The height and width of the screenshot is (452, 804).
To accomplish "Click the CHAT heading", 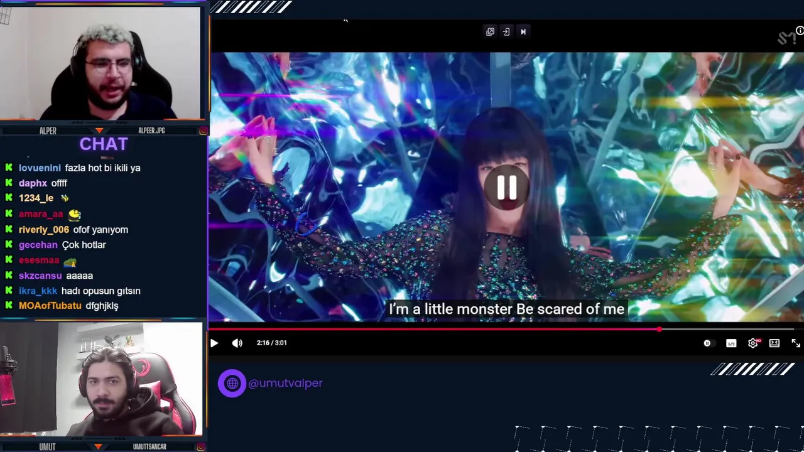I will (104, 144).
